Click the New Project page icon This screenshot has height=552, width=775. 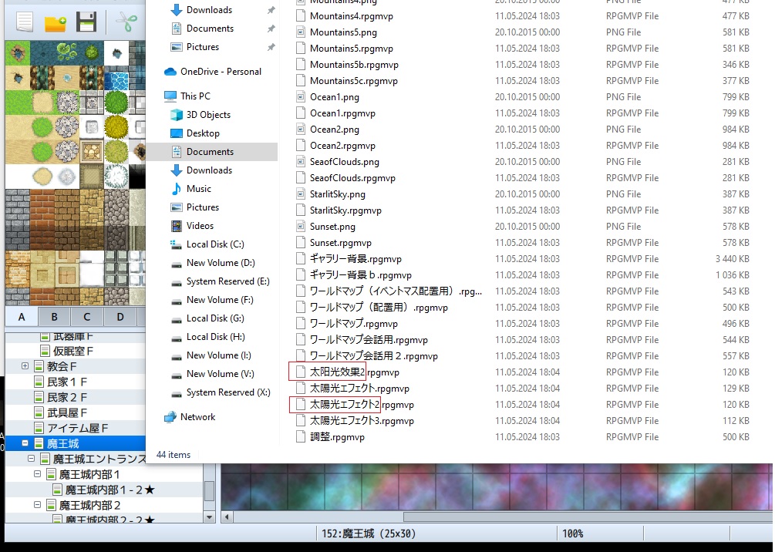(25, 21)
